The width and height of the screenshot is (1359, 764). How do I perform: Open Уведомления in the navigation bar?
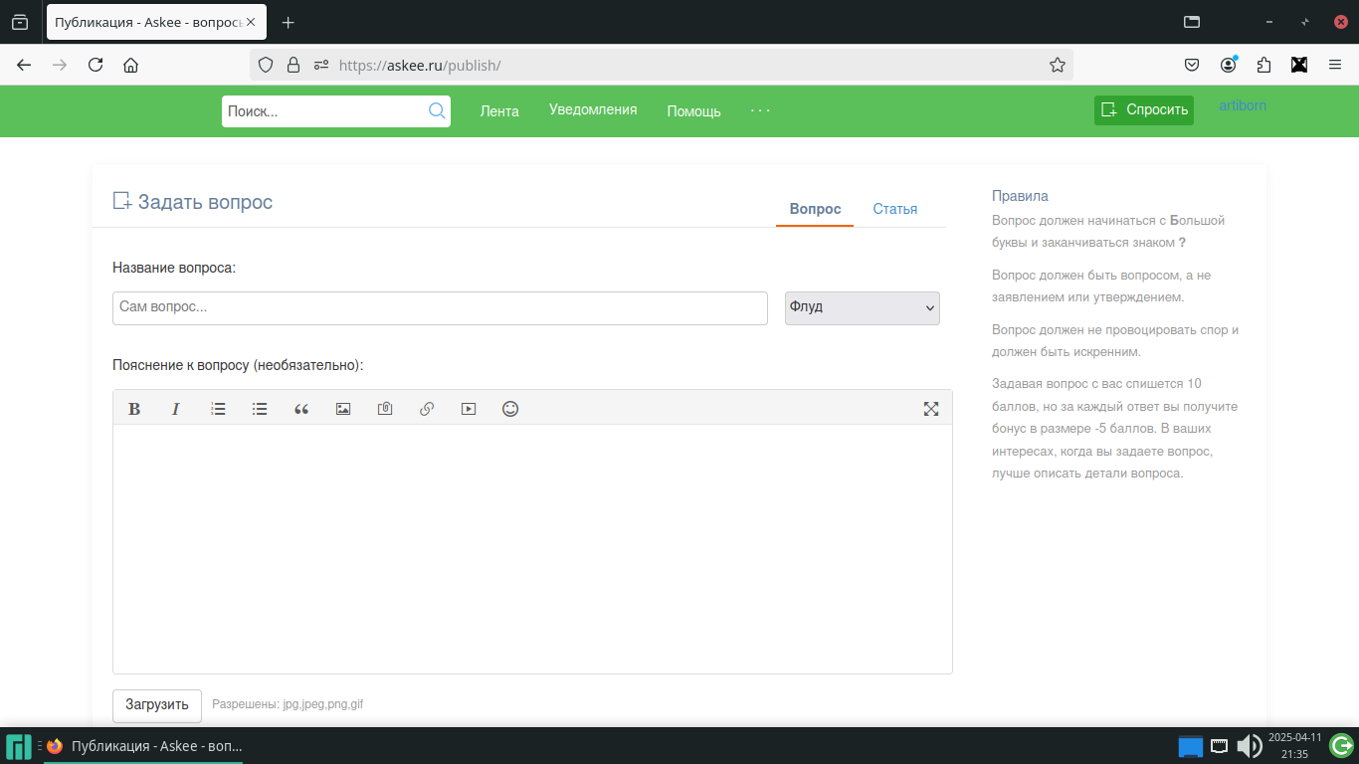[593, 109]
